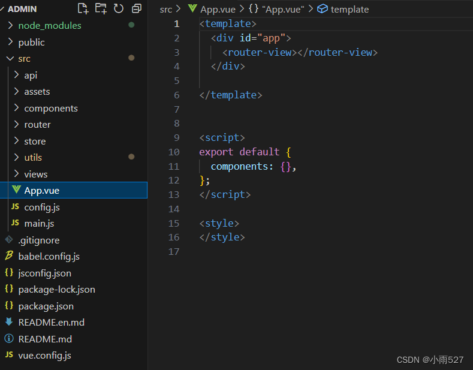Click the braces icon beside package-lock.json
The width and height of the screenshot is (473, 370).
(x=9, y=289)
